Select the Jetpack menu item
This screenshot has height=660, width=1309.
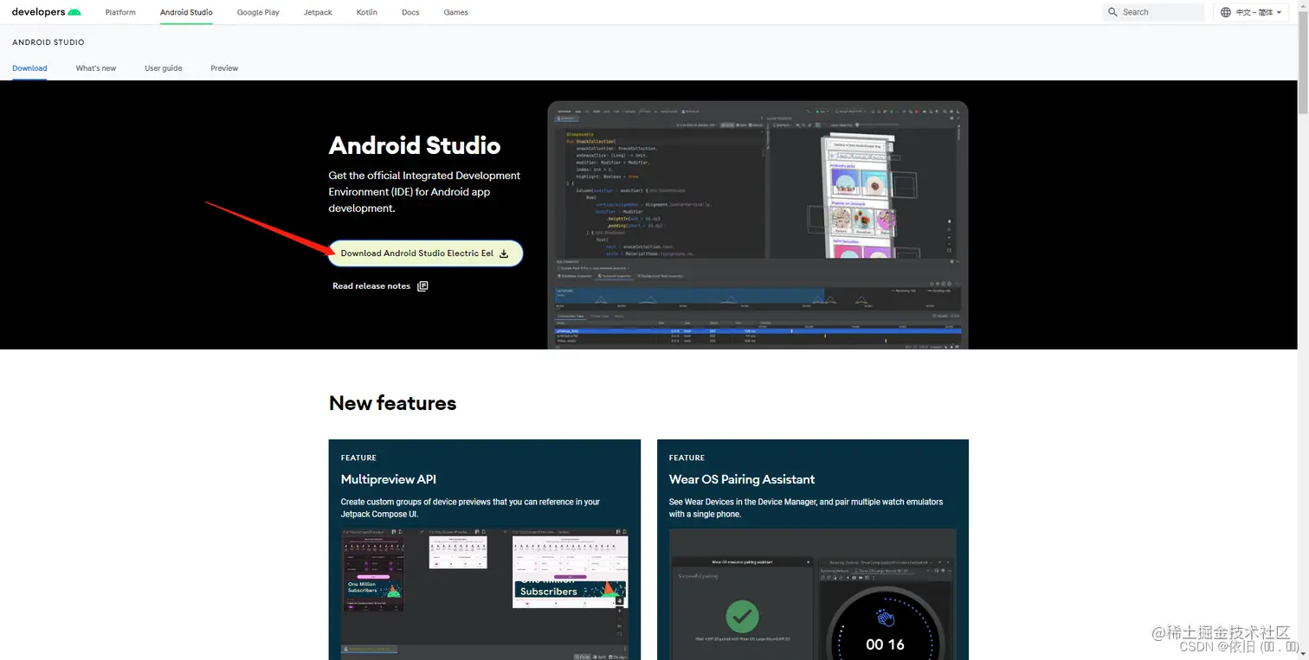pyautogui.click(x=317, y=12)
